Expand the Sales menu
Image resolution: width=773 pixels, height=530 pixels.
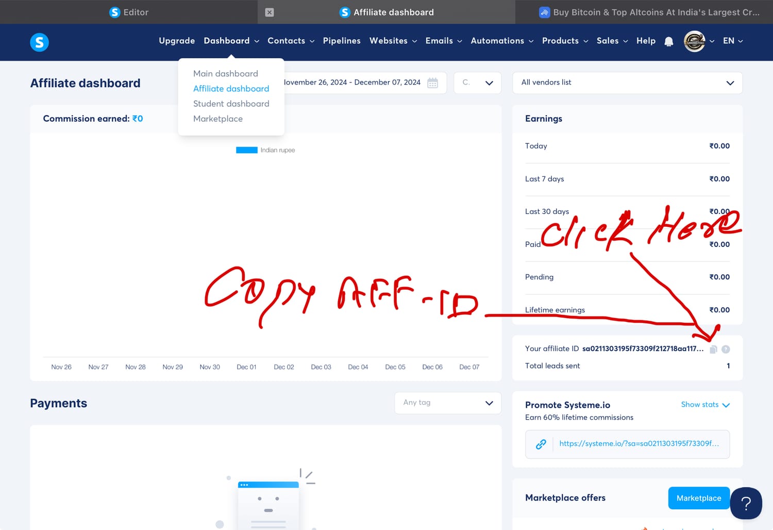pyautogui.click(x=612, y=41)
